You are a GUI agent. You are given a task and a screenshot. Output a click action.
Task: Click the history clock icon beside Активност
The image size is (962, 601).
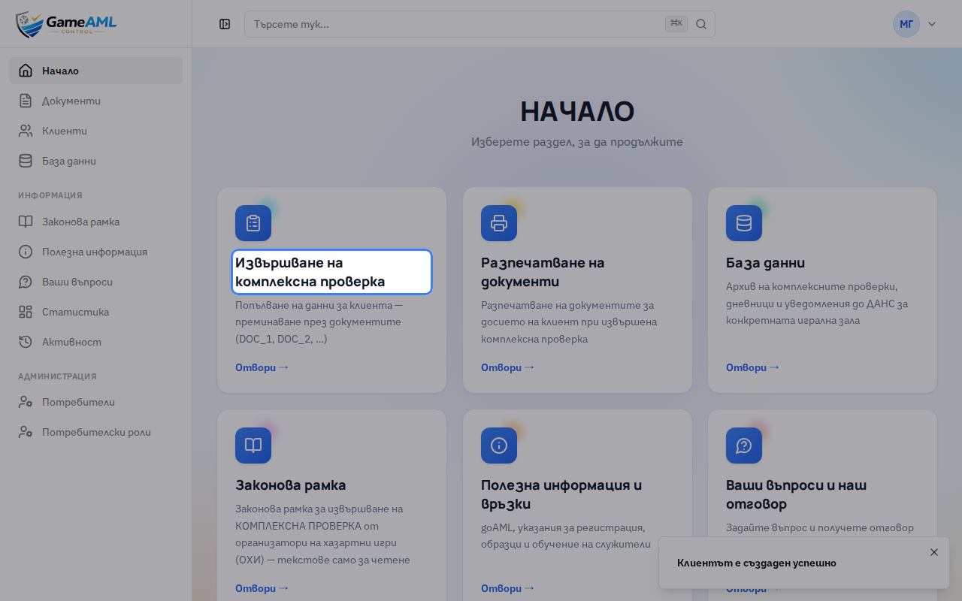[26, 342]
